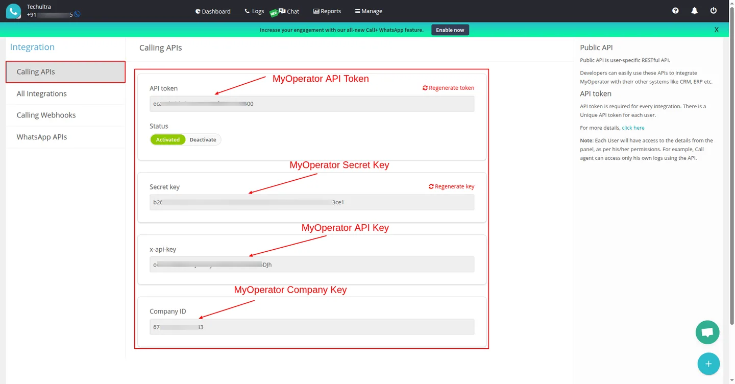Click Regenerate key link
Viewport: 735px width, 384px height.
(x=451, y=186)
